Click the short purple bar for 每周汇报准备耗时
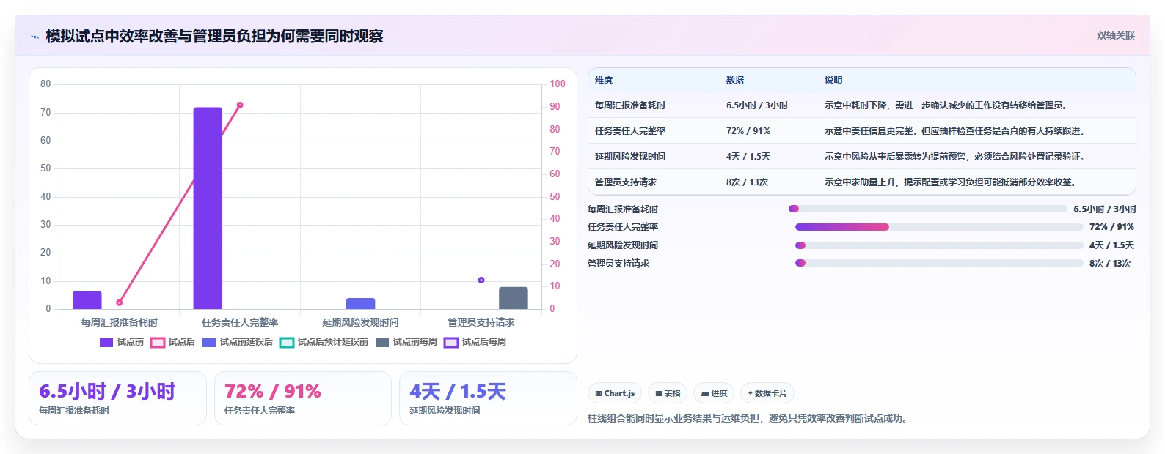Screen dimensions: 1165x454 click(x=87, y=300)
